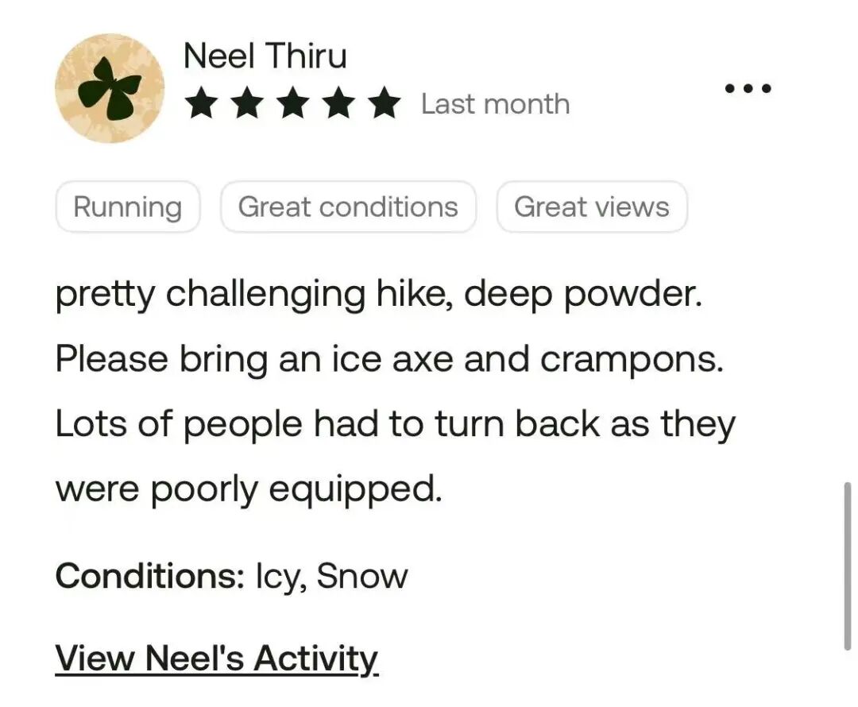Click the 'were poorly equipped' text line
The height and width of the screenshot is (707, 858).
(248, 489)
